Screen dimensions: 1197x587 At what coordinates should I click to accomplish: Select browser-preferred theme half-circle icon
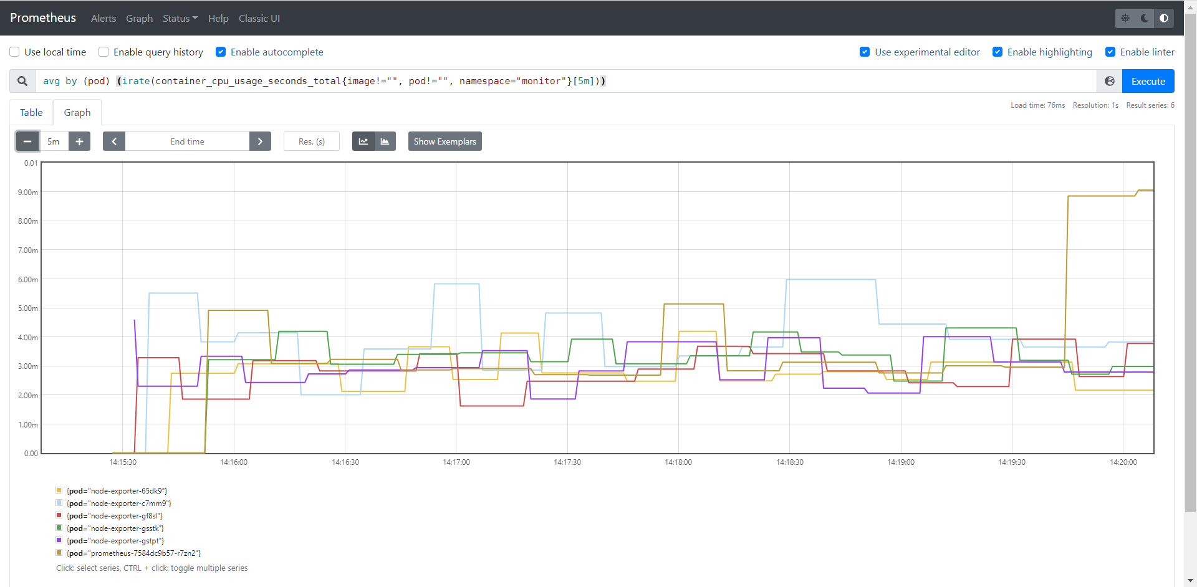1164,18
